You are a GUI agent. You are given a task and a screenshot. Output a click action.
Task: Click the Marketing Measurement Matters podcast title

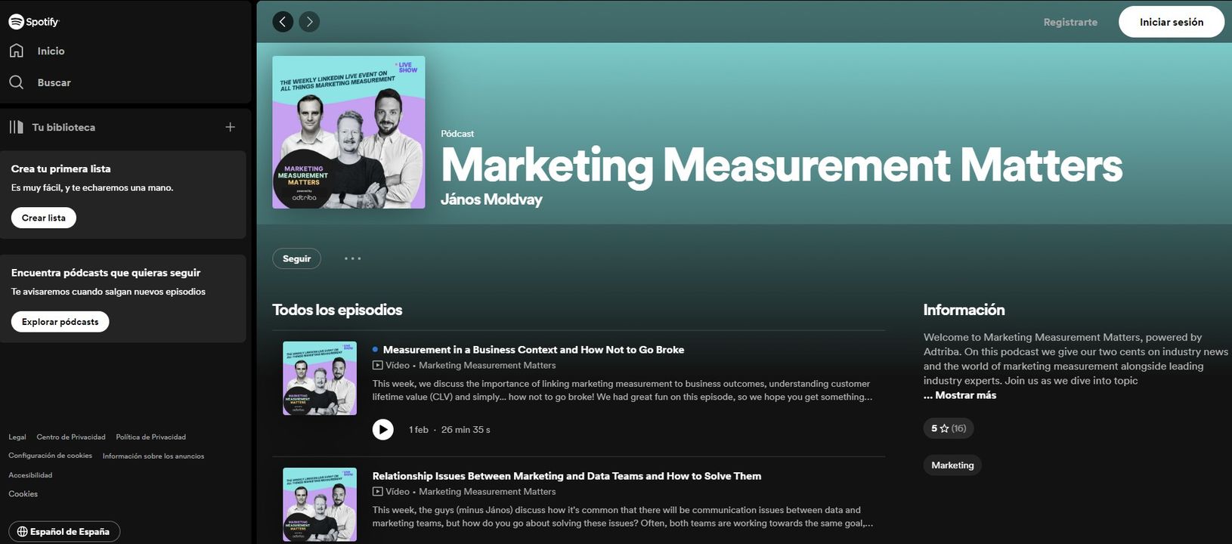point(782,165)
